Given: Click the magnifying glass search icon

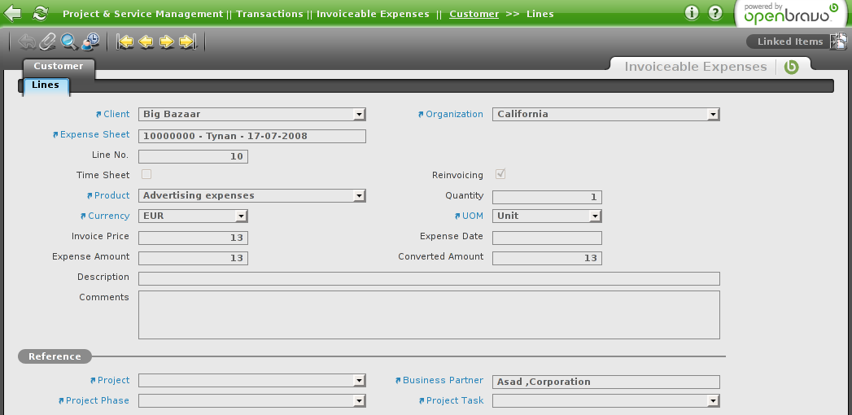Looking at the screenshot, I should point(69,41).
